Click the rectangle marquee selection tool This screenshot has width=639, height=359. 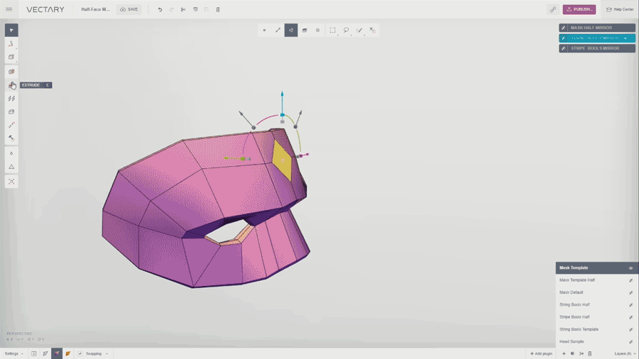332,30
